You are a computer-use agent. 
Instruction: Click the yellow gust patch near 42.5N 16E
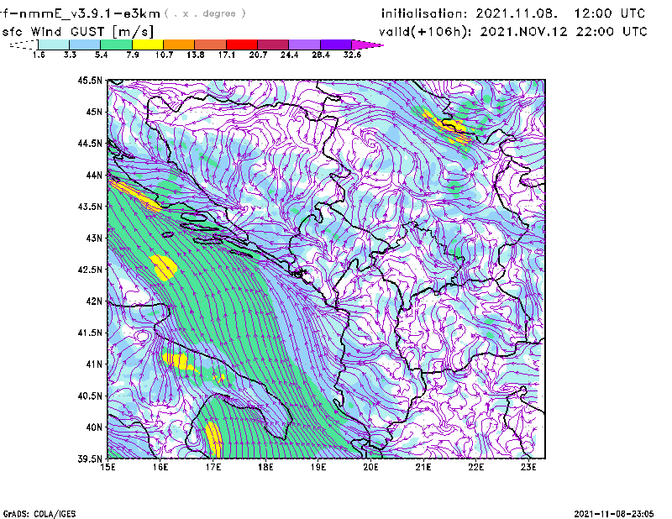tap(165, 268)
